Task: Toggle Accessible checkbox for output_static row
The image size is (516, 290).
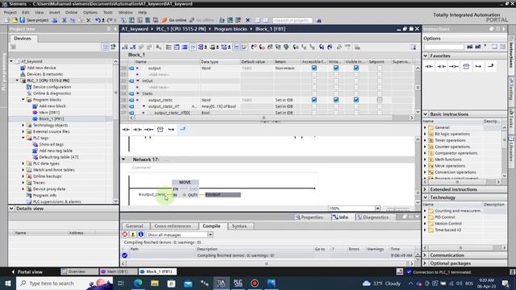Action: (314, 100)
